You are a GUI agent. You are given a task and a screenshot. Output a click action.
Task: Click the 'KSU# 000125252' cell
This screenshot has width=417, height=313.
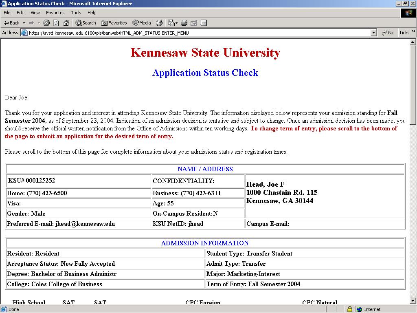pyautogui.click(x=79, y=181)
